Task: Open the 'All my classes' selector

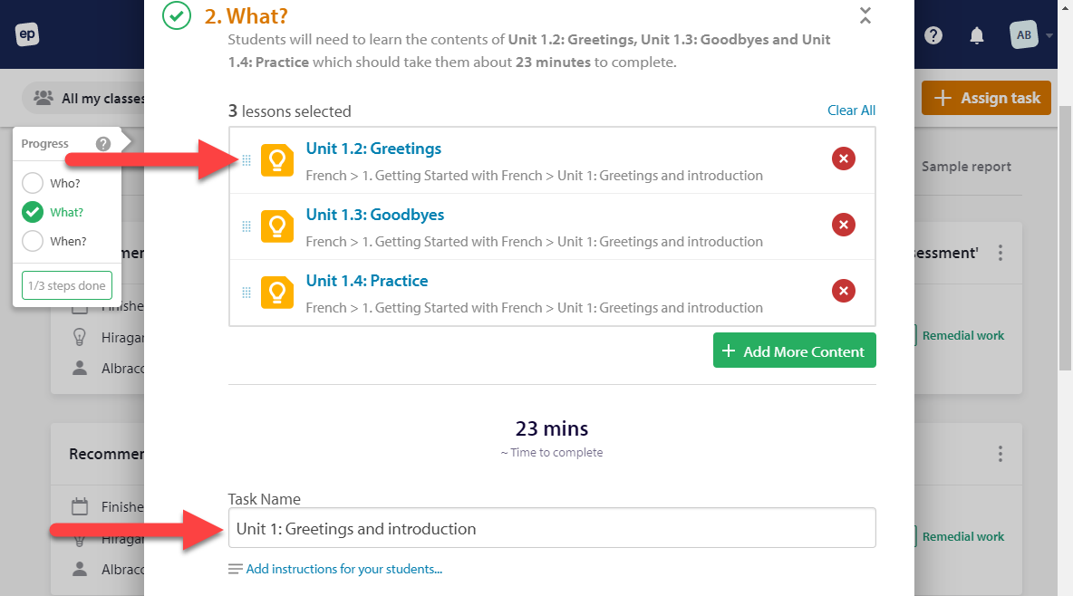Action: point(85,99)
